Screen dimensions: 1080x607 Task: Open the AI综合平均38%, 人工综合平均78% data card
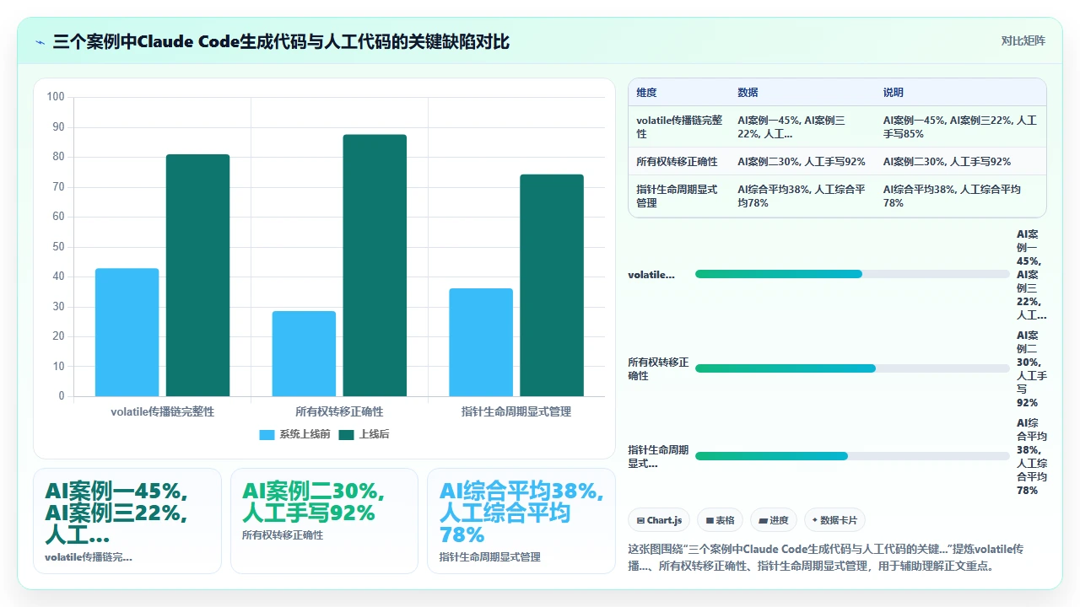(x=521, y=521)
